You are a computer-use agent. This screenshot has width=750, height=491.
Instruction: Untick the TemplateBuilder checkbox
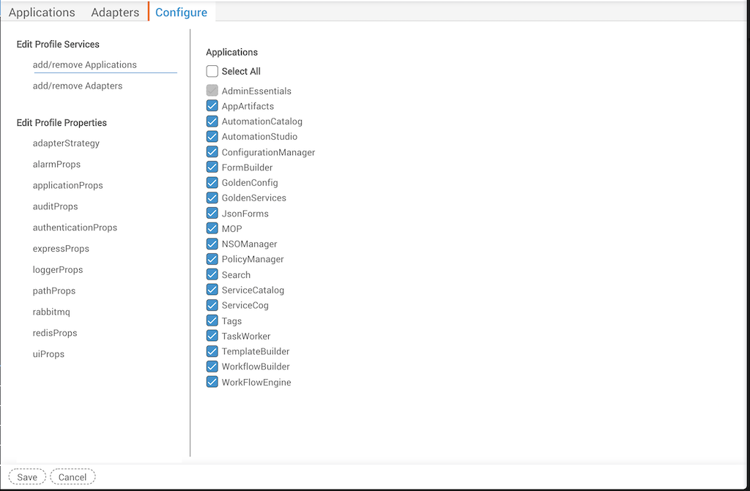click(212, 351)
